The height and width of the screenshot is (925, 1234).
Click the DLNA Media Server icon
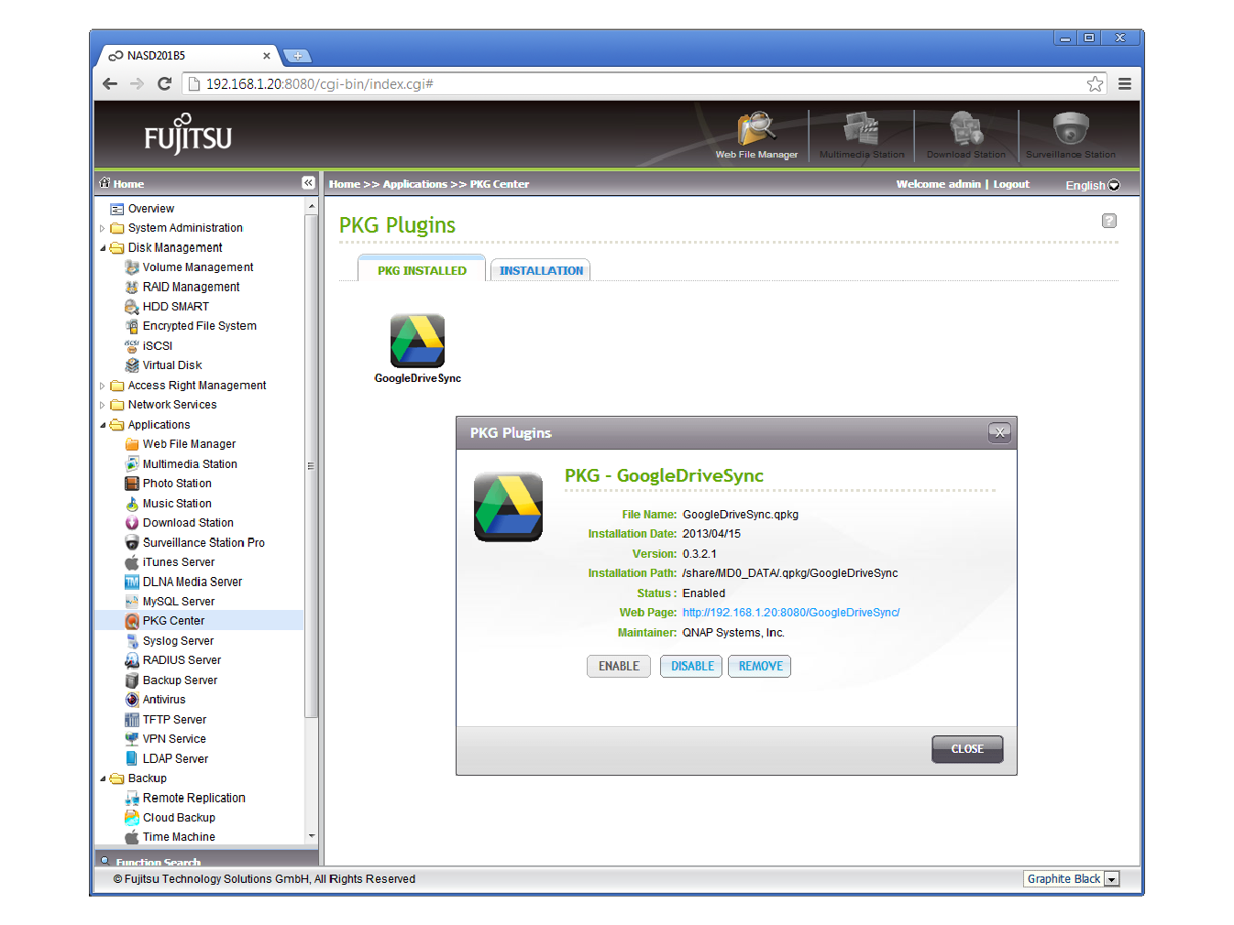click(x=132, y=582)
